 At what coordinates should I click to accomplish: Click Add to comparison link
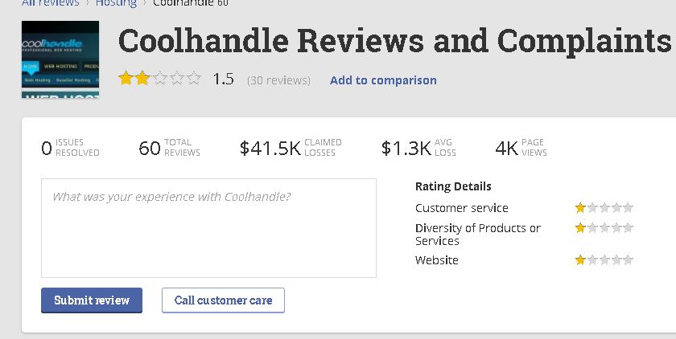click(x=383, y=80)
